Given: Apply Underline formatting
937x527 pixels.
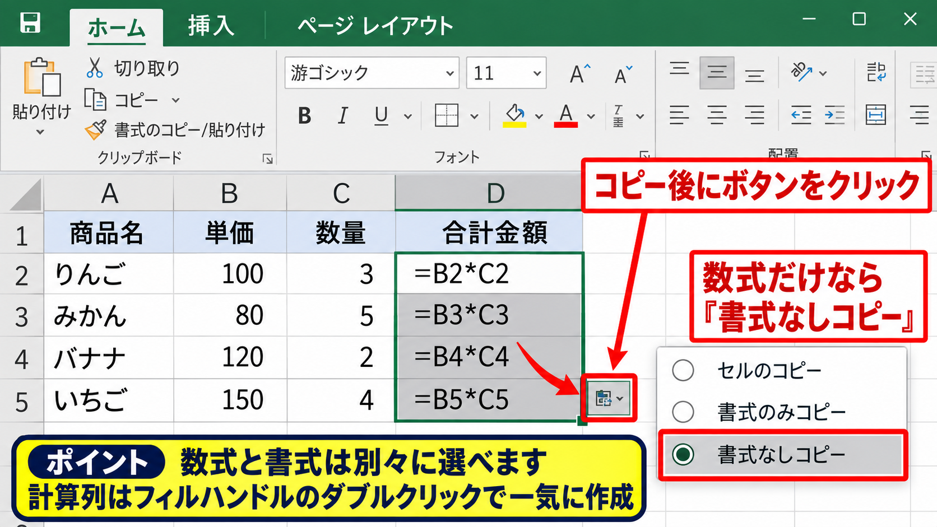Looking at the screenshot, I should [x=381, y=116].
